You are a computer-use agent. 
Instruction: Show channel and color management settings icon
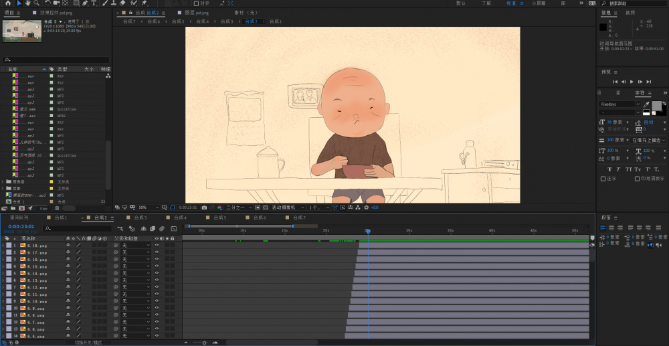coord(219,207)
